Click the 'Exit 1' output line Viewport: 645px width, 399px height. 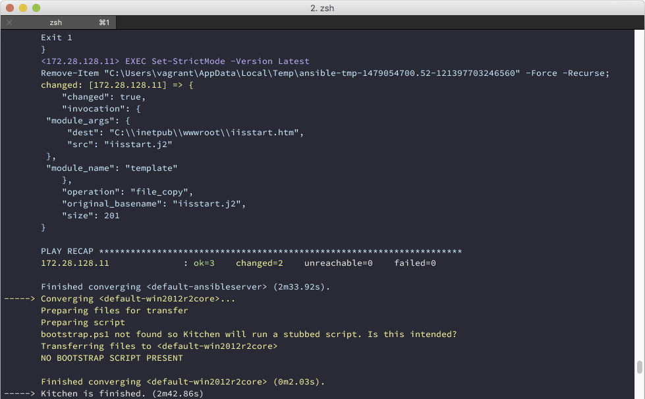pos(57,38)
